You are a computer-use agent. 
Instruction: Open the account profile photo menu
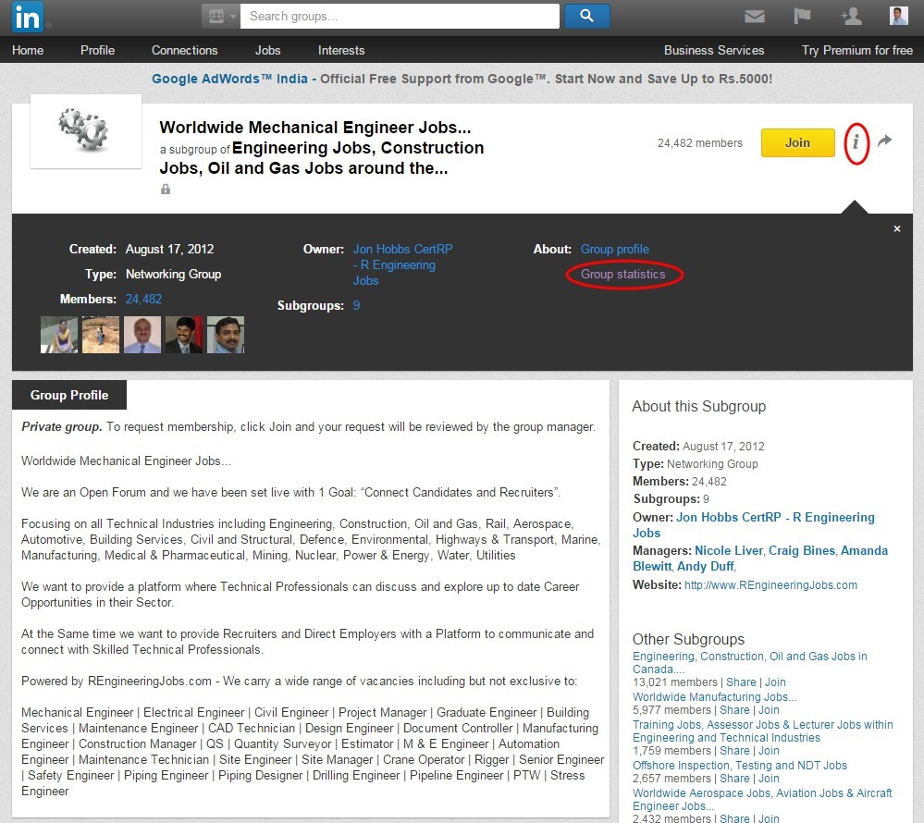898,16
